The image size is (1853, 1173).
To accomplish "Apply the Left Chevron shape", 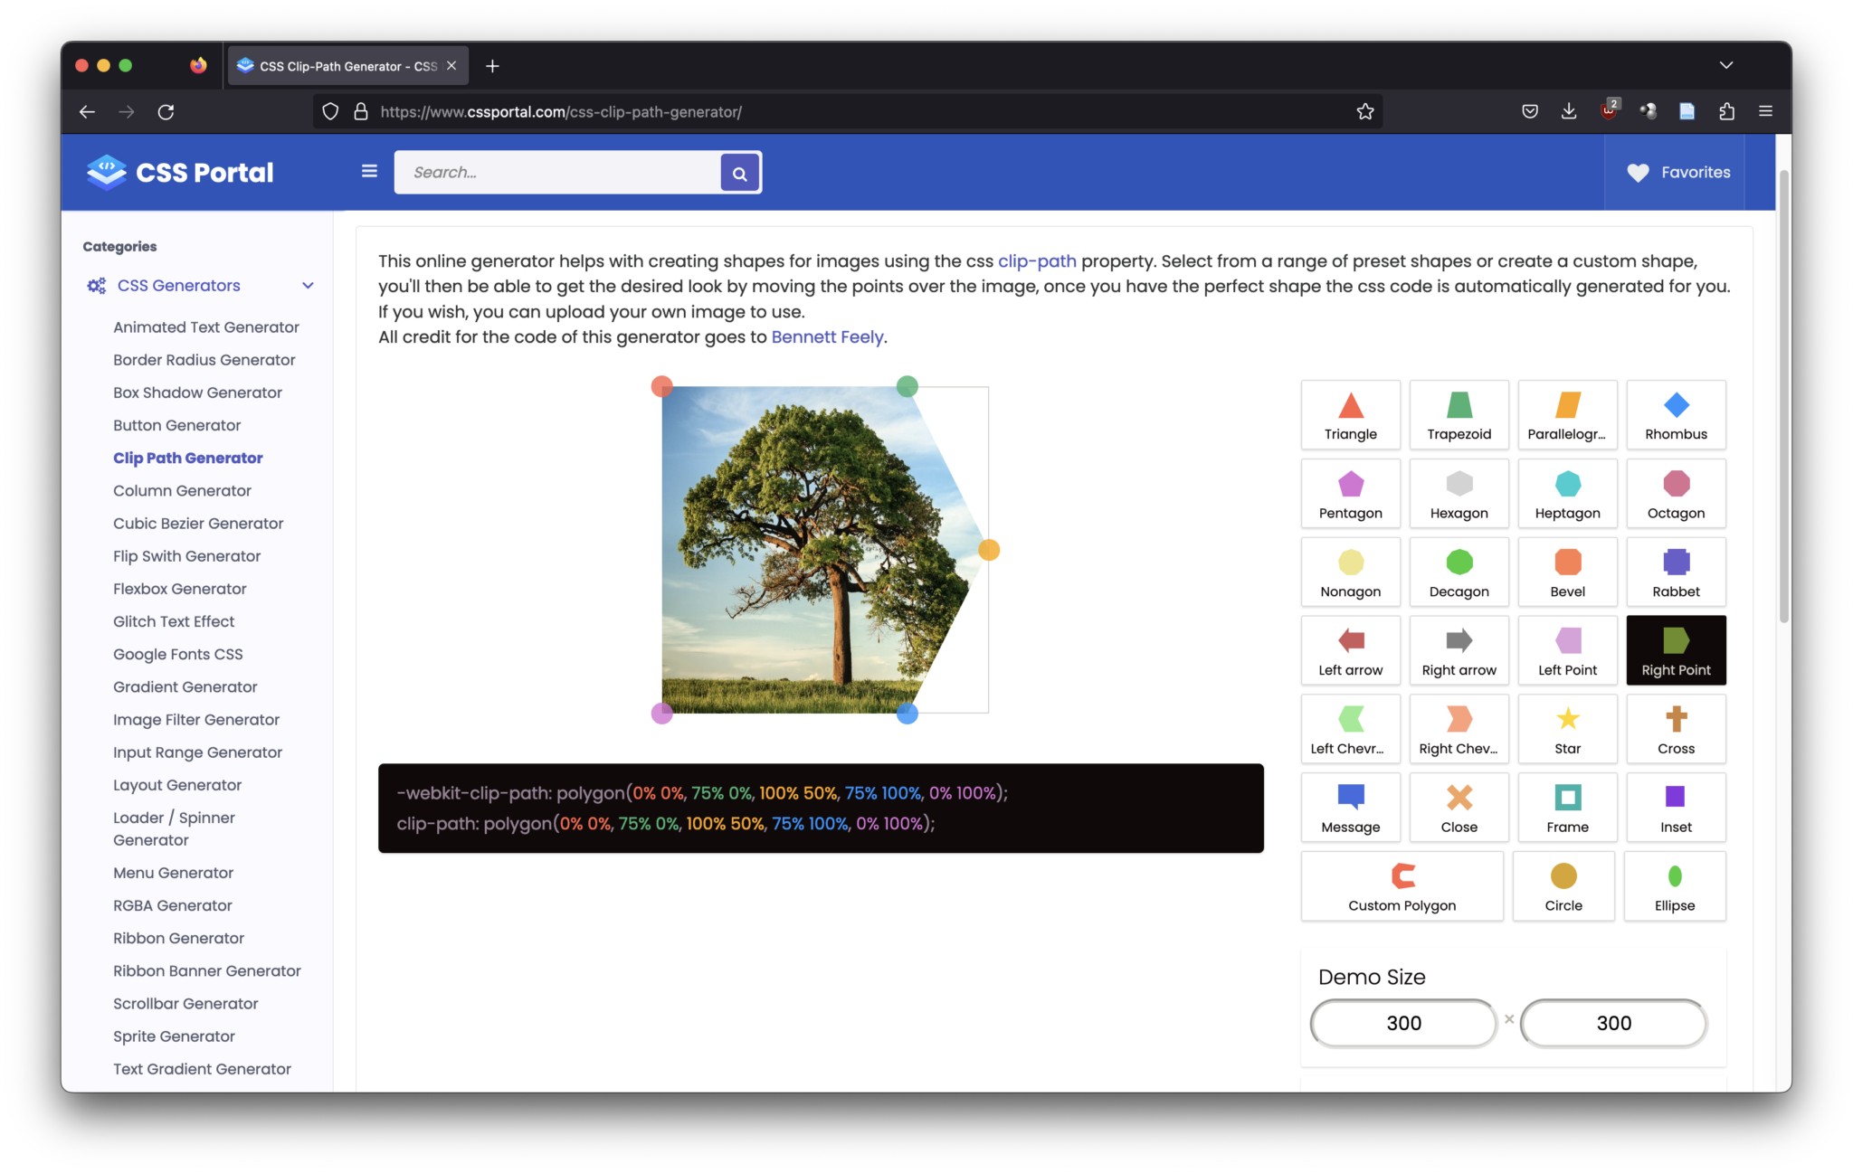I will coord(1350,730).
